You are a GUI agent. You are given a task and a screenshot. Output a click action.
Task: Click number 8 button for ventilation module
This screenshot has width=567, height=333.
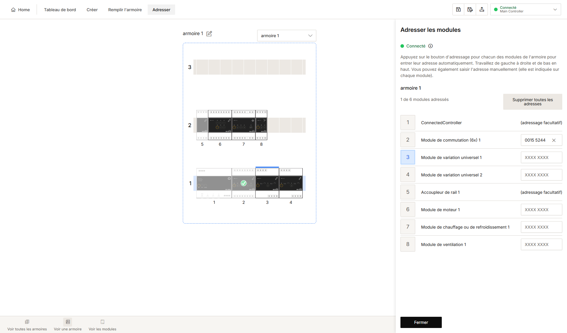(x=408, y=244)
